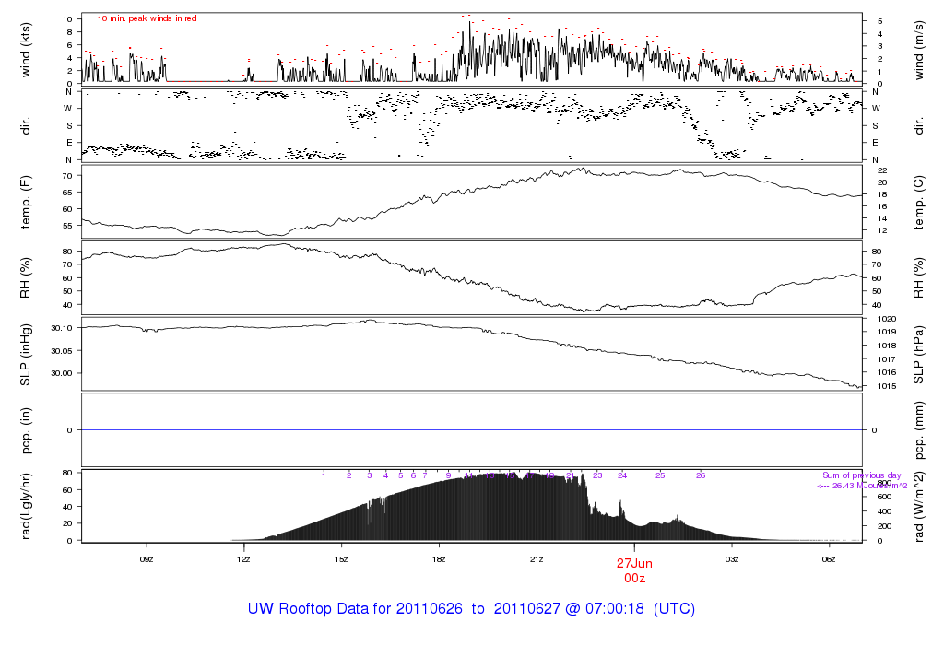Click the red "10 min. peak winds in red" note
The width and height of the screenshot is (944, 645).
pos(147,18)
